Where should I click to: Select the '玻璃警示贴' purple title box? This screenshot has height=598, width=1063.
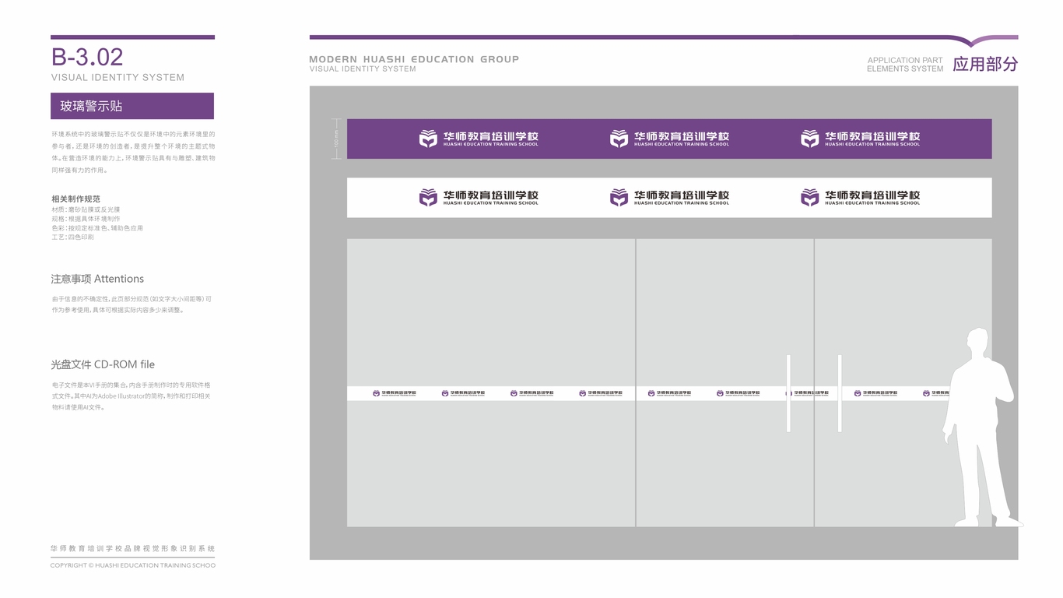coord(132,106)
